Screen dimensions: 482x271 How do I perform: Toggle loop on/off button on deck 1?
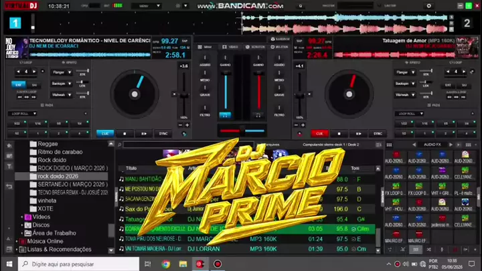point(43,72)
